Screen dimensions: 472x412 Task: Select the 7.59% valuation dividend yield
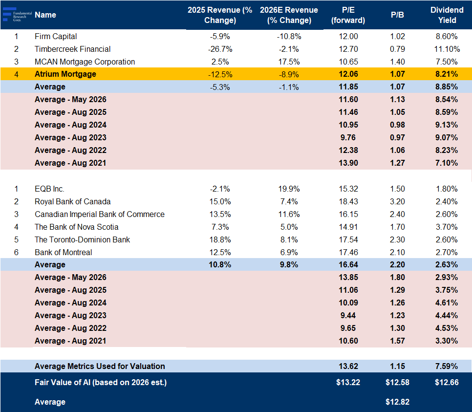pyautogui.click(x=447, y=366)
